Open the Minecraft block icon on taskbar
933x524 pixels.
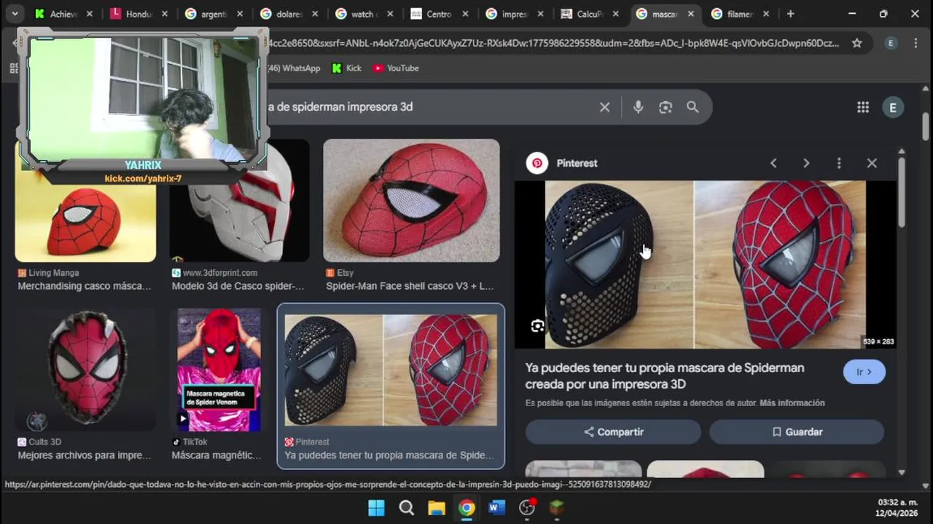pos(557,507)
